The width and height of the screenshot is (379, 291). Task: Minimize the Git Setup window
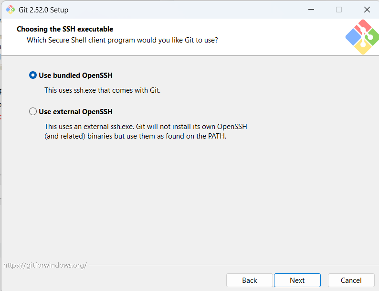pyautogui.click(x=311, y=10)
